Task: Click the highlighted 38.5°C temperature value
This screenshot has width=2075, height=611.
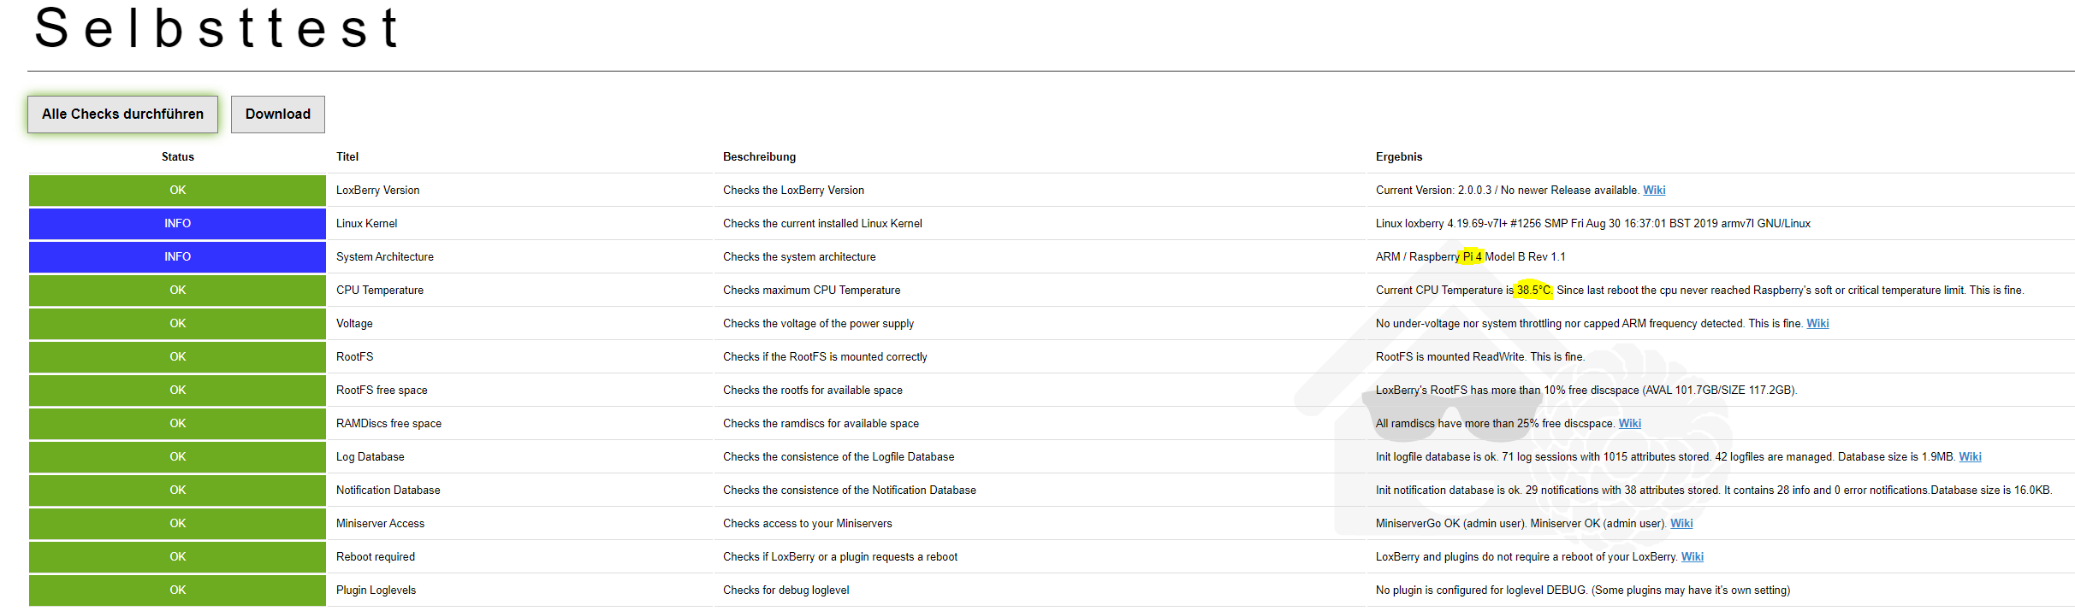Action: [x=1533, y=291]
